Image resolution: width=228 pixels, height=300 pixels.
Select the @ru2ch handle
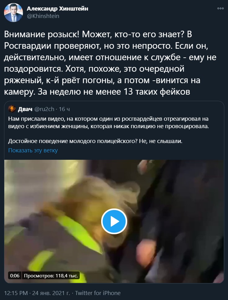pos(44,109)
